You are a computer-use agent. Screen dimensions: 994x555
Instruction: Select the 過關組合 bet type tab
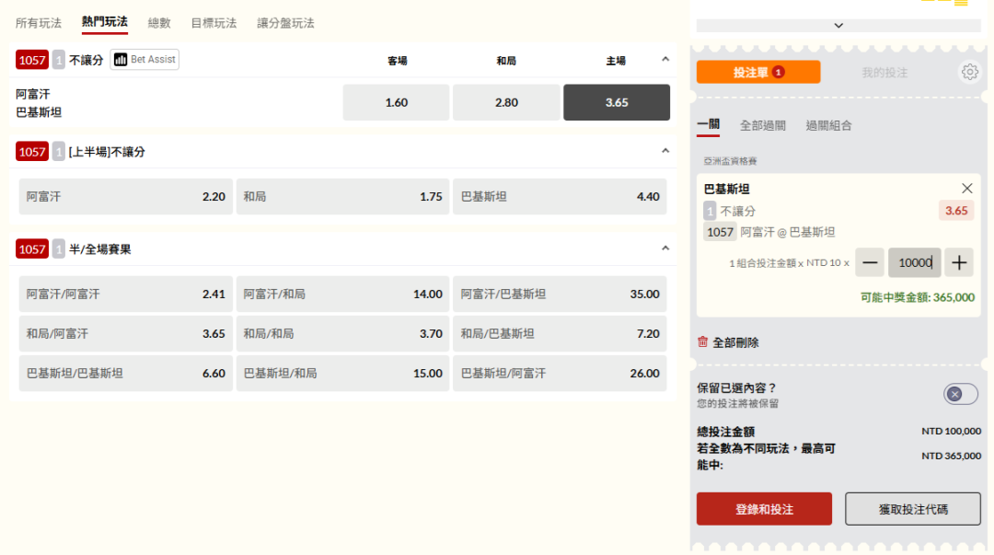(828, 125)
